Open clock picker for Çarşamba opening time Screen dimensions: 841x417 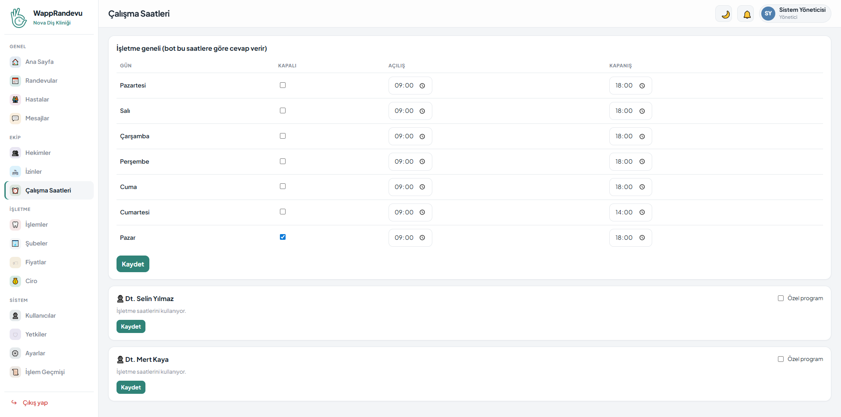422,137
